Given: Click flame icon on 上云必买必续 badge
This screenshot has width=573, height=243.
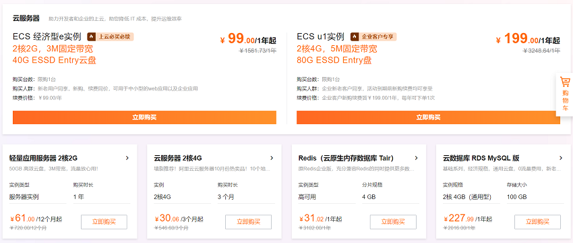Looking at the screenshot, I should (92, 37).
